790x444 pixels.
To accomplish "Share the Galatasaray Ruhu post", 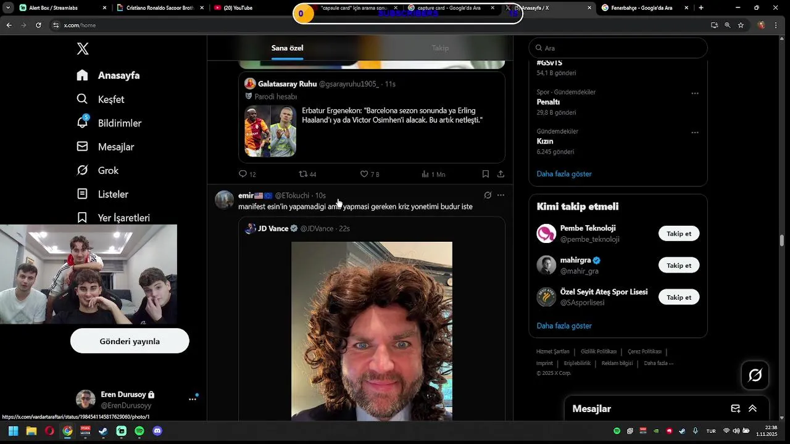I will point(501,174).
